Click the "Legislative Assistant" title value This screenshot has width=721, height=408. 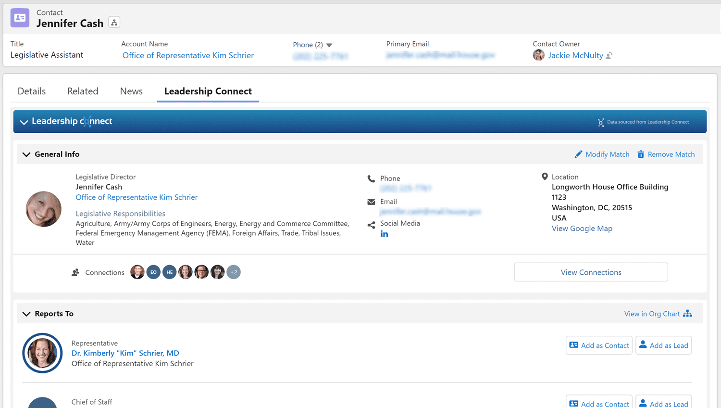click(47, 55)
